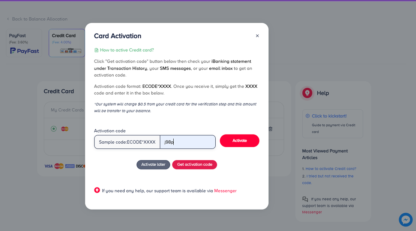This screenshot has width=416, height=231.
Task: Focus the activation code input field
Action: click(188, 142)
